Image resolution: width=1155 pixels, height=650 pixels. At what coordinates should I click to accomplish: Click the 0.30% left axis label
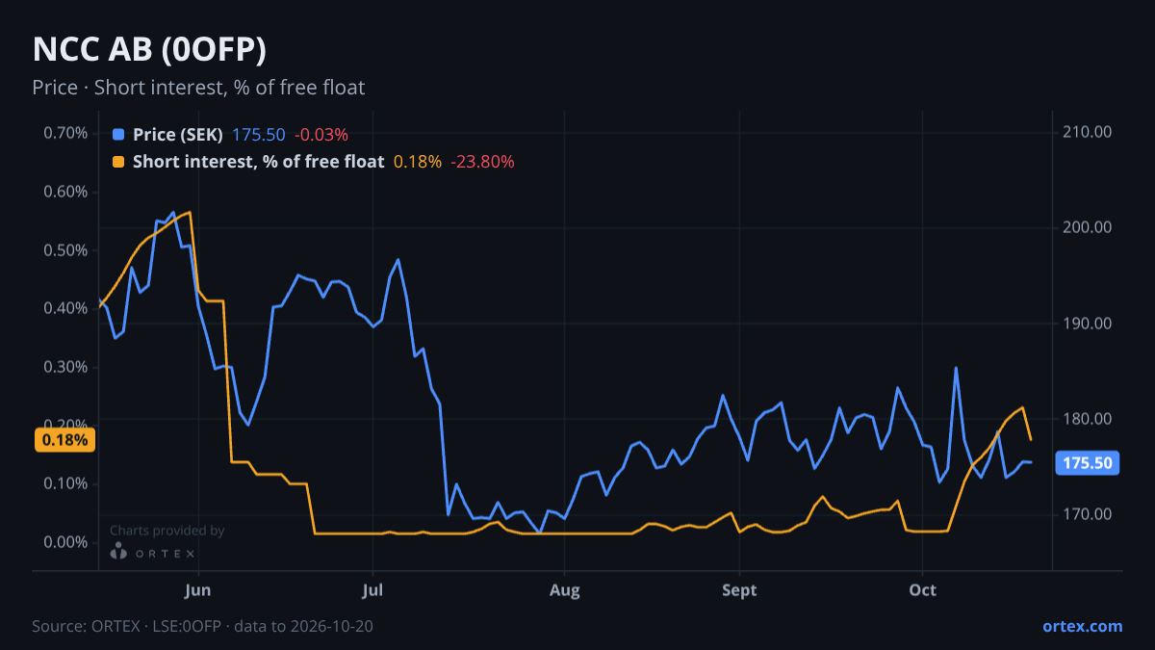click(65, 367)
